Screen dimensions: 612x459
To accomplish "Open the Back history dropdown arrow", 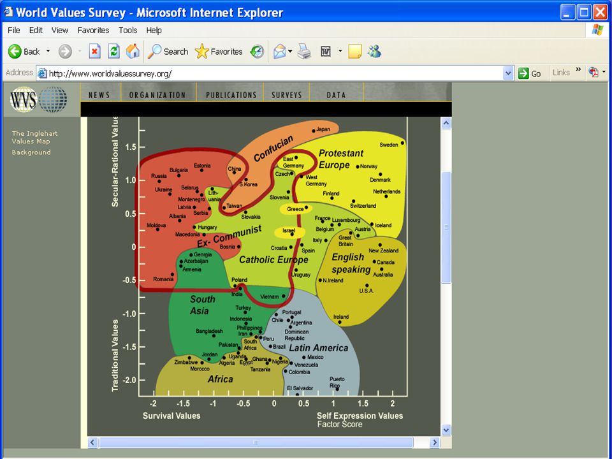I will (48, 51).
